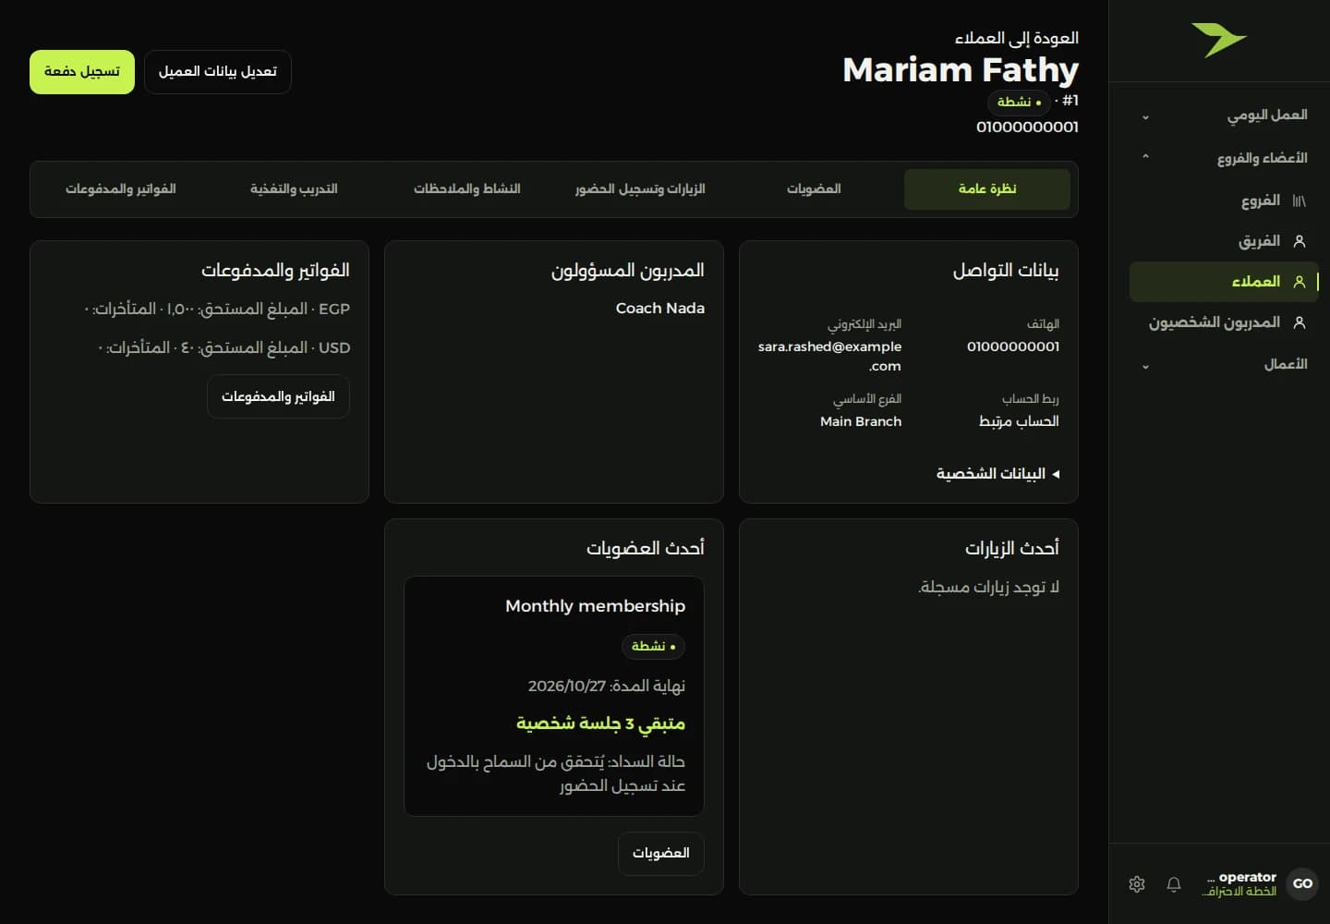Image resolution: width=1330 pixels, height=924 pixels.
Task: Click the USD amount due line
Action: [x=224, y=347]
